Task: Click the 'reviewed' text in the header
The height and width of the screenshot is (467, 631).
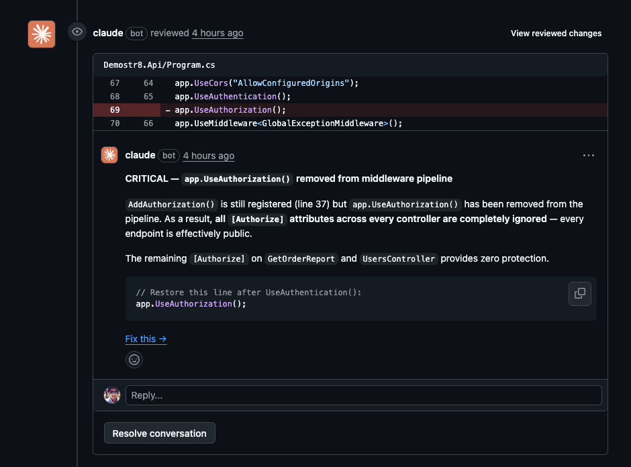Action: coord(169,33)
